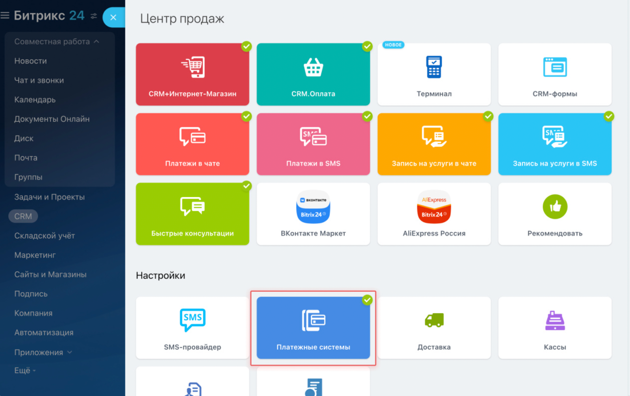The image size is (630, 396).
Task: Click the green checkmark on CRM+Интернет-Магазин
Action: pos(246,46)
